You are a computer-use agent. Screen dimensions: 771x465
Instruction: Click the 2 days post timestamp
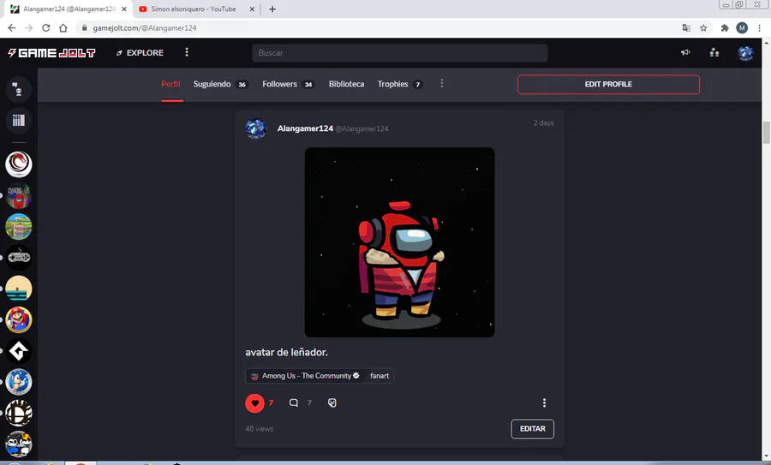coord(543,122)
